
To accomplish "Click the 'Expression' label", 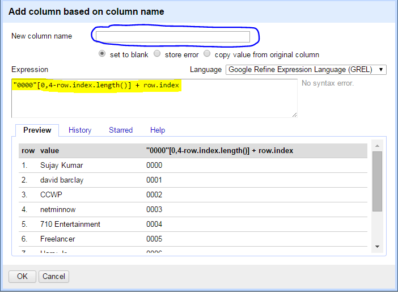I will [29, 70].
